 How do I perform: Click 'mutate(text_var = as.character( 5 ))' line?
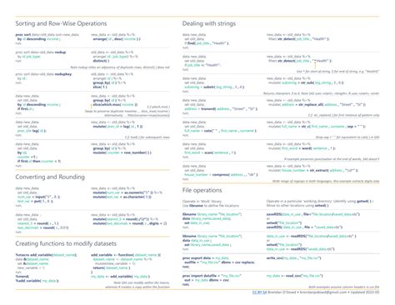122,197
